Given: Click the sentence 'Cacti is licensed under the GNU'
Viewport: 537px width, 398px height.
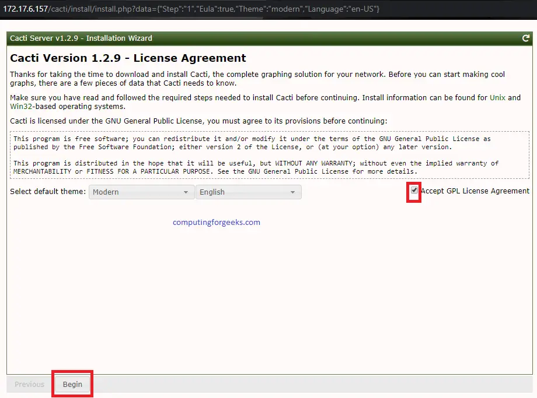Looking at the screenshot, I should click(198, 121).
